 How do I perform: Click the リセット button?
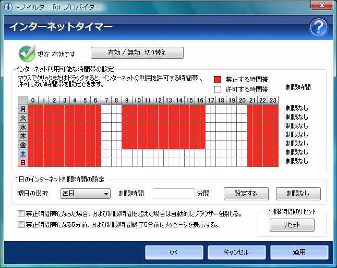(x=292, y=225)
